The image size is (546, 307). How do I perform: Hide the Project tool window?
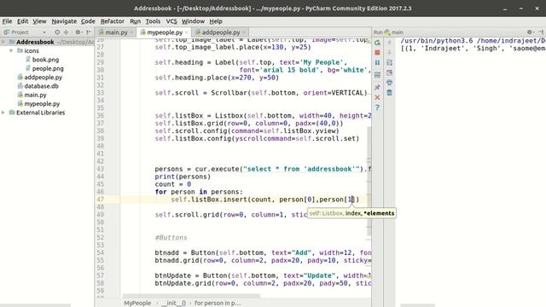(89, 32)
